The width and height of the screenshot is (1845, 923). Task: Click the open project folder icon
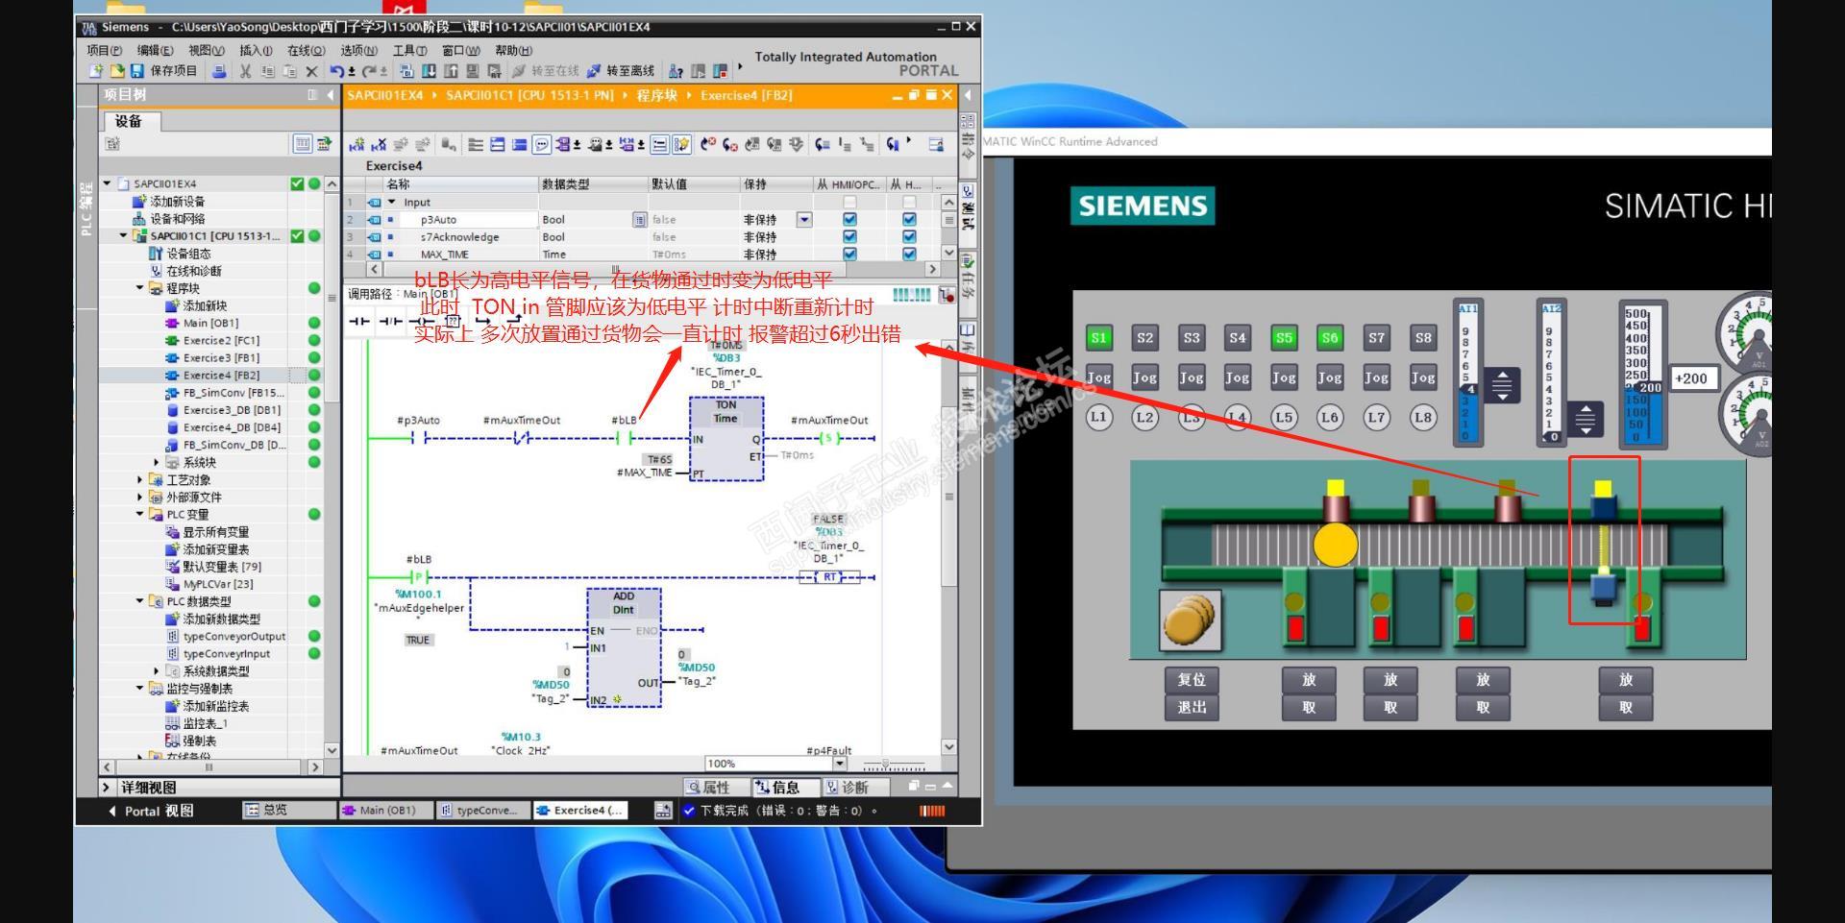point(117,71)
